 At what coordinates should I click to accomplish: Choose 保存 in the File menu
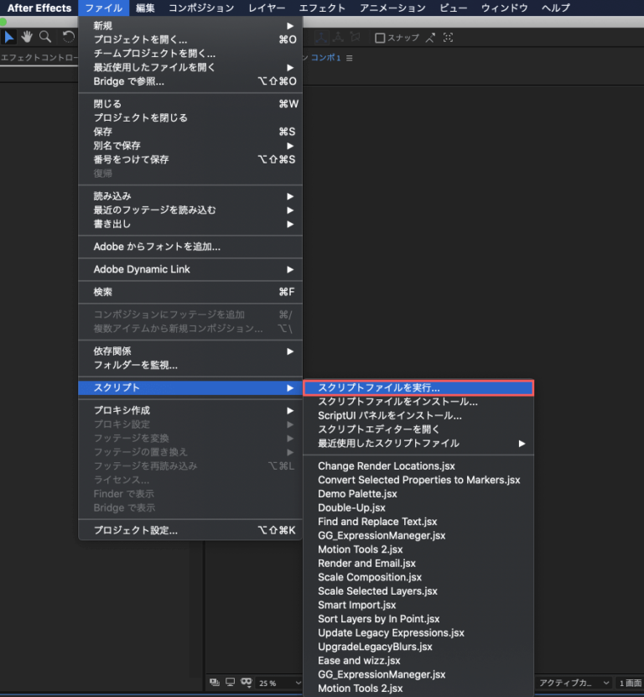190,132
